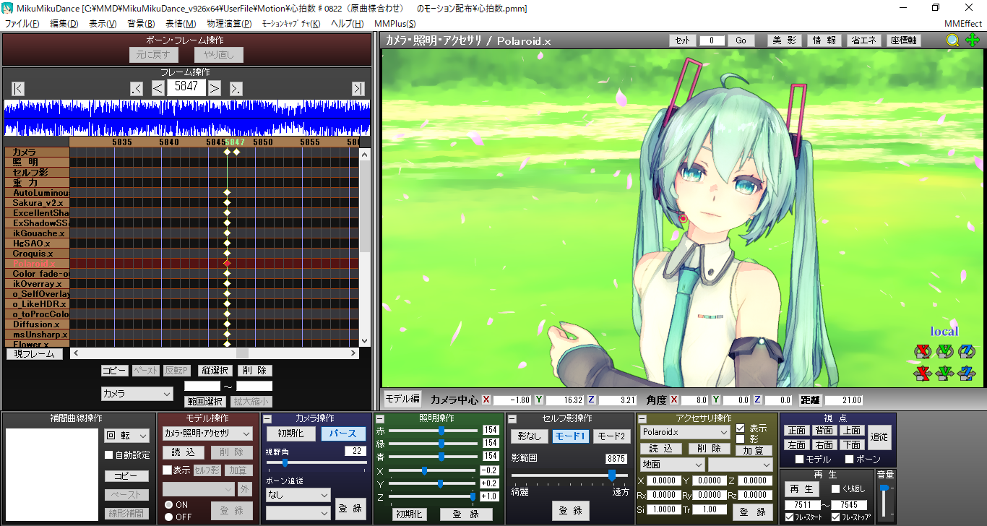
Task: Click the green move cross icon
Action: [x=973, y=40]
